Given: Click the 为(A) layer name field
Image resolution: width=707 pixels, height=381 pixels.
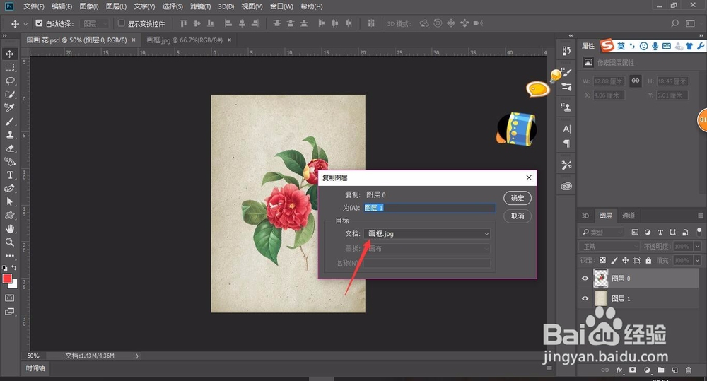Looking at the screenshot, I should point(430,208).
